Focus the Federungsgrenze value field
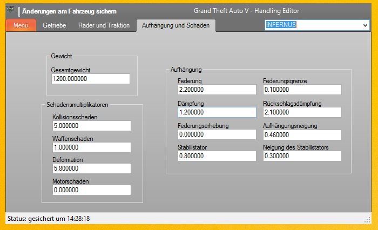This screenshot has width=378, height=230. coord(302,90)
